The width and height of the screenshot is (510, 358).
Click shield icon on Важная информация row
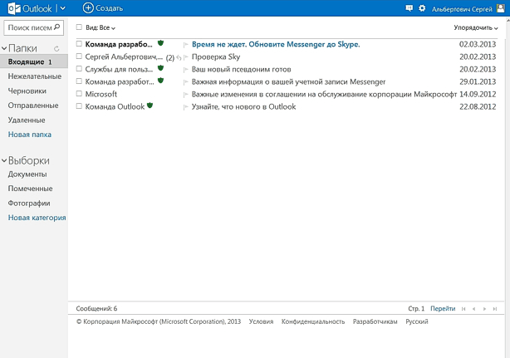pos(160,81)
